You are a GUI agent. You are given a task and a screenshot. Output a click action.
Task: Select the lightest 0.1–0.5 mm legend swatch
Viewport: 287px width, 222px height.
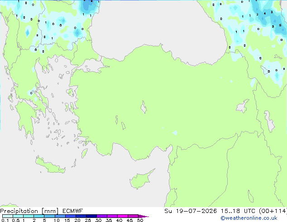[8, 216]
